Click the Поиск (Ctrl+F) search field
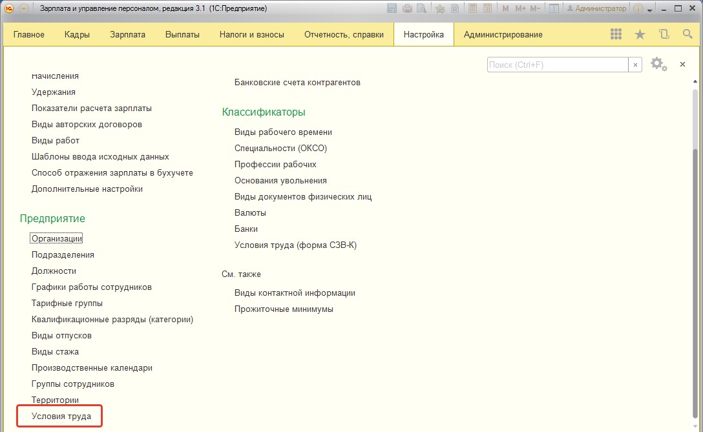The width and height of the screenshot is (703, 432). (x=557, y=65)
